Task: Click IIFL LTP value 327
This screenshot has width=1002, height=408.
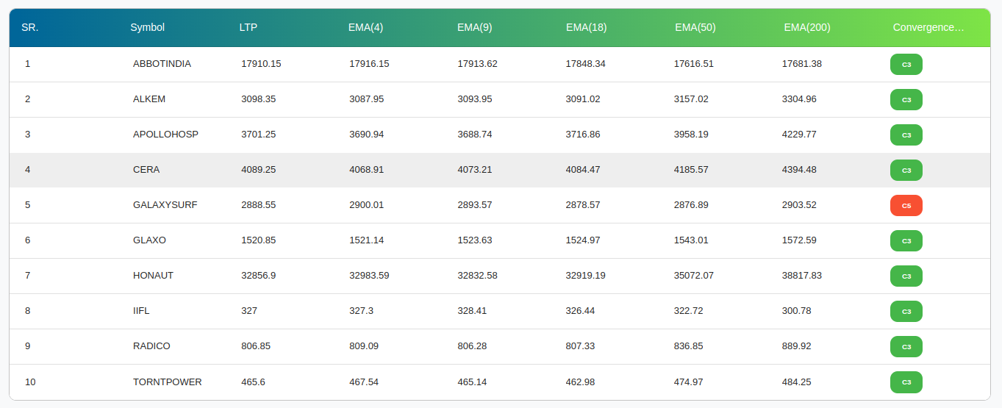Action: pyautogui.click(x=249, y=311)
